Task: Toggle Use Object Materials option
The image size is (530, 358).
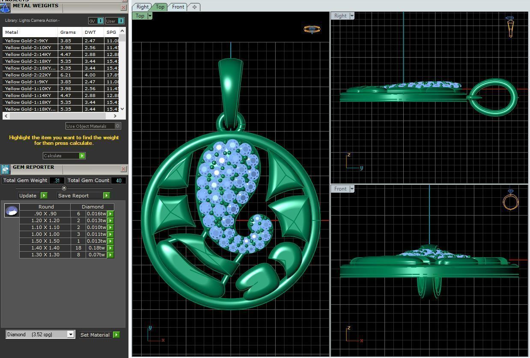Action: click(93, 126)
